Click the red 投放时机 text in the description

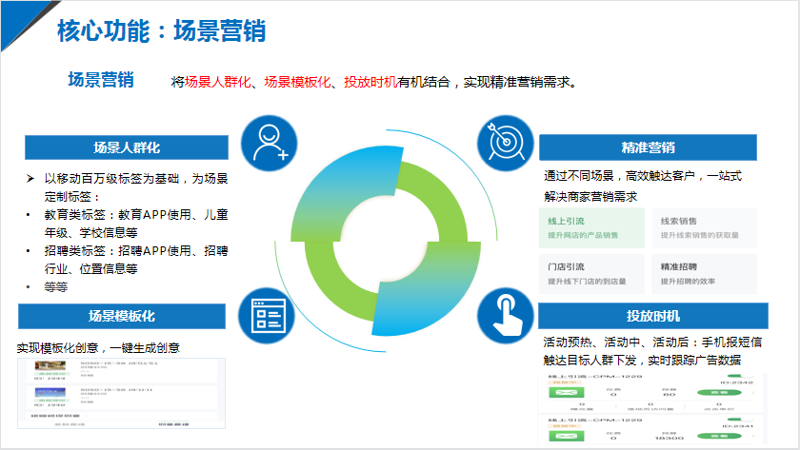click(370, 82)
